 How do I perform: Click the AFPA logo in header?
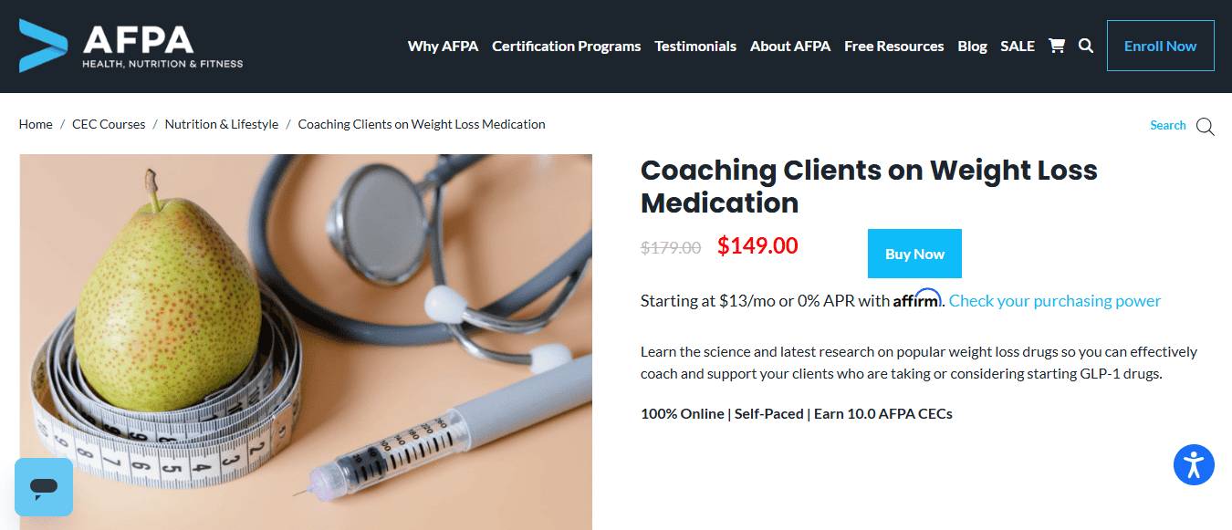point(131,46)
